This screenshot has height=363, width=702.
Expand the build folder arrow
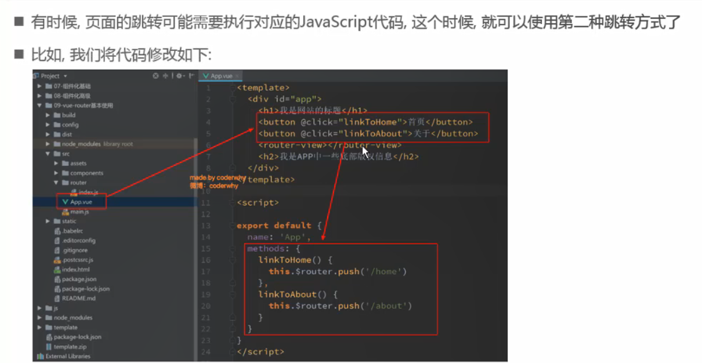(48, 115)
